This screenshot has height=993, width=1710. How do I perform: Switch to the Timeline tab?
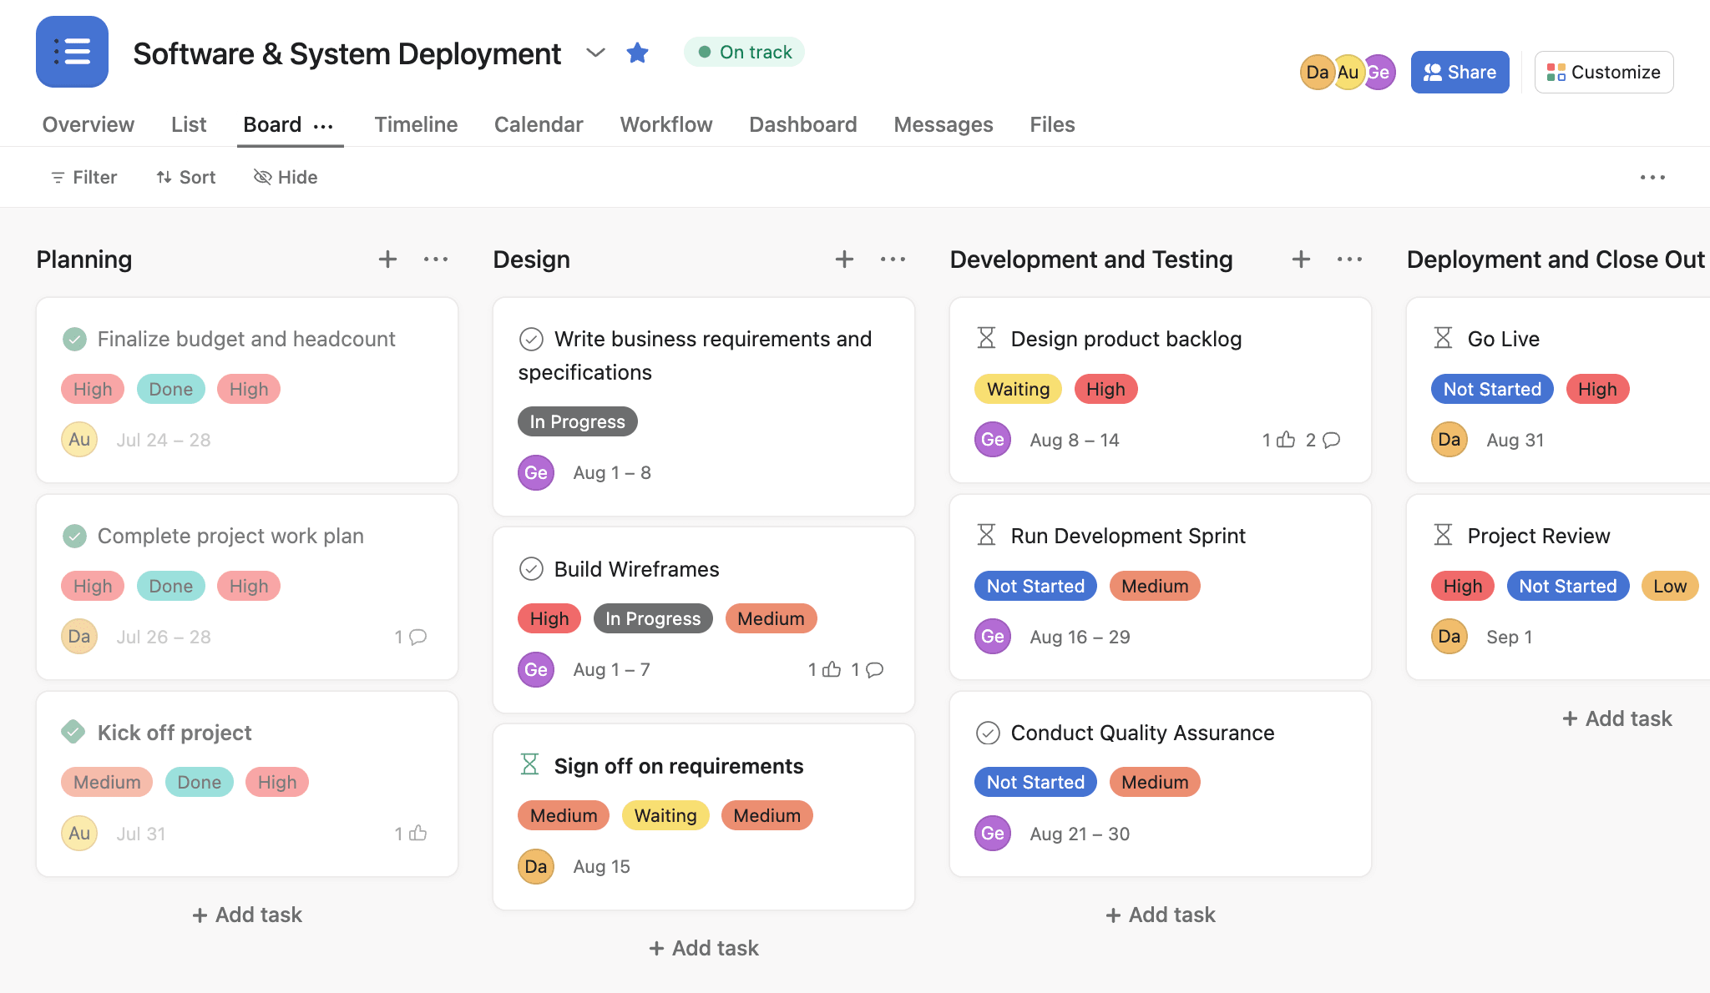tap(415, 123)
